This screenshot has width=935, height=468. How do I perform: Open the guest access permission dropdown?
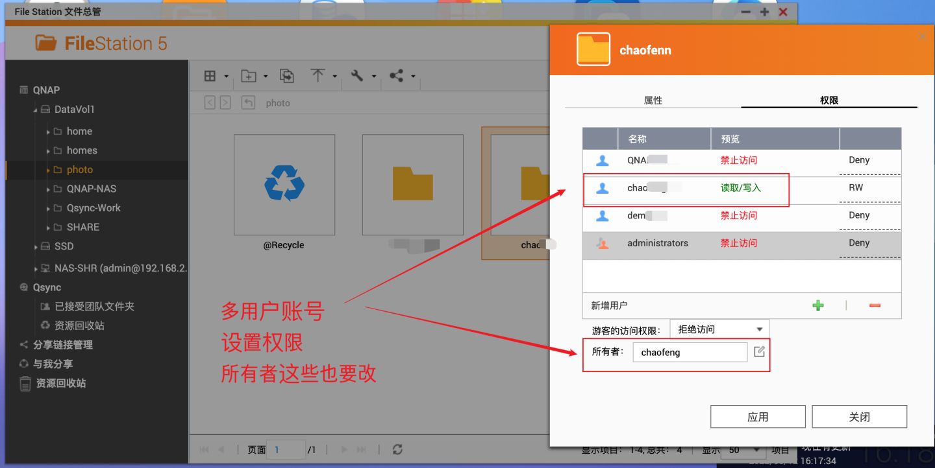pos(719,329)
